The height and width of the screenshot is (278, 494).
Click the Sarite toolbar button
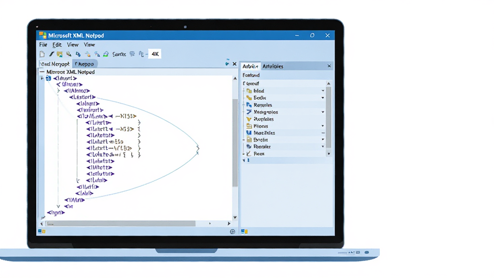tap(119, 54)
